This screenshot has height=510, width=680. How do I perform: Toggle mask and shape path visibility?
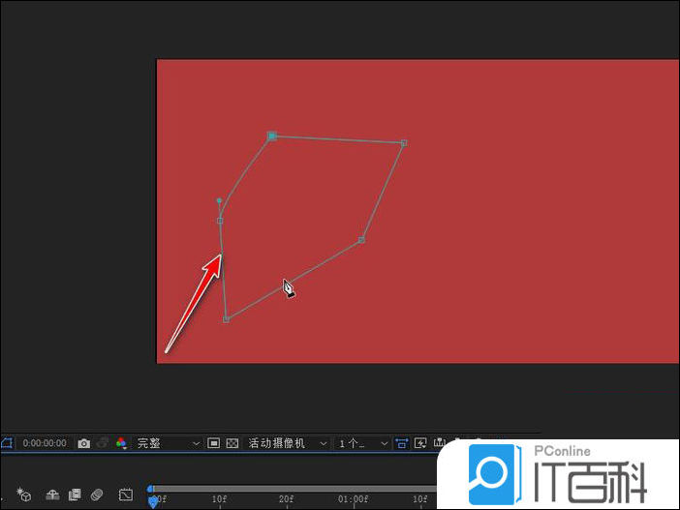(7, 443)
